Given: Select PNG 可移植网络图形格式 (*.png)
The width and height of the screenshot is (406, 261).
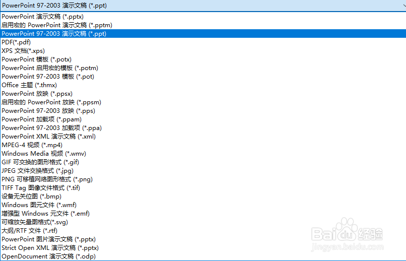Looking at the screenshot, I should 203,179.
